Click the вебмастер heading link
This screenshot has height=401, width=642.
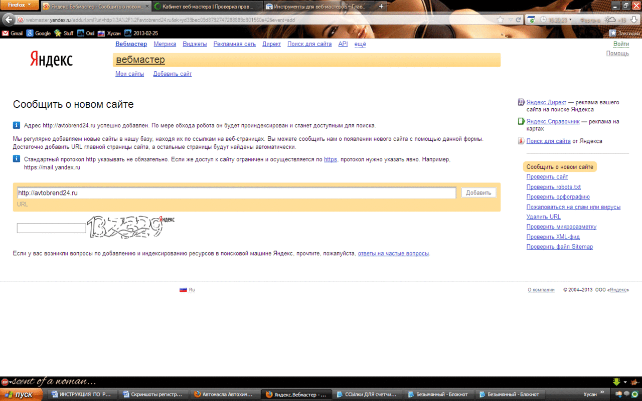[140, 60]
